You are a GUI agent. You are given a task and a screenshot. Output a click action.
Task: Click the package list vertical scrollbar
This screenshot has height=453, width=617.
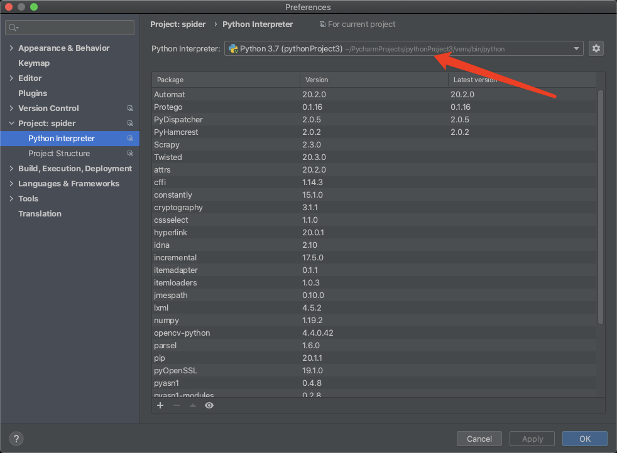point(601,207)
